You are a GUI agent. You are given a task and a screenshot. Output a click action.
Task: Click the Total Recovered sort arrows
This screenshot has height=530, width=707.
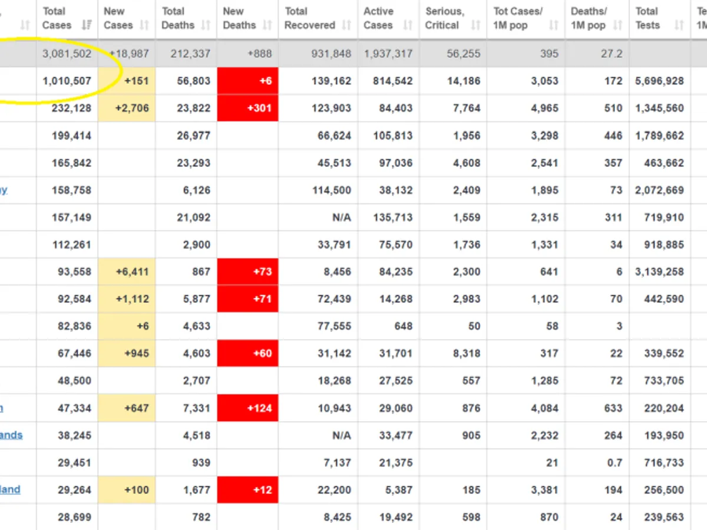pyautogui.click(x=346, y=25)
